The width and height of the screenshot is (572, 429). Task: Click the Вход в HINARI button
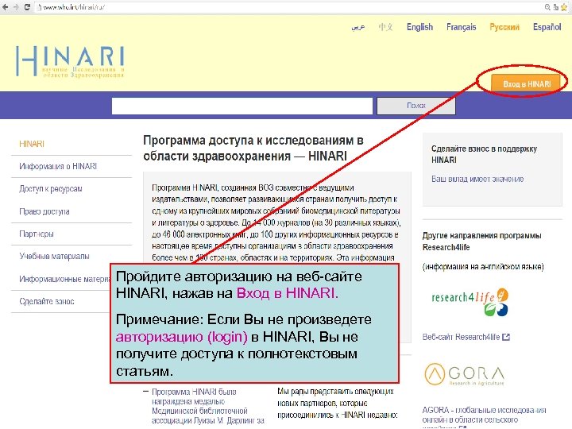click(x=527, y=83)
